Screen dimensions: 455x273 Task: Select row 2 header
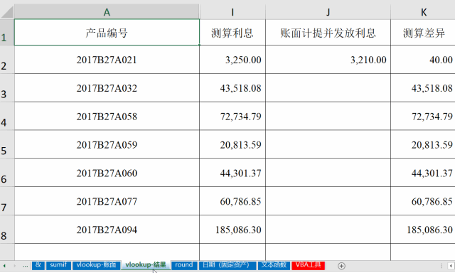(7, 60)
